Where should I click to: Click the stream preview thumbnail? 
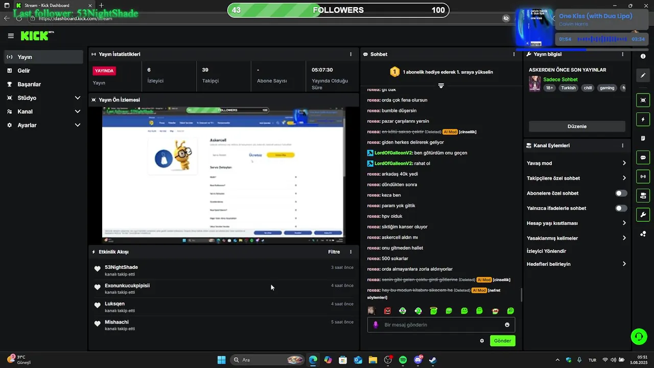(x=223, y=175)
